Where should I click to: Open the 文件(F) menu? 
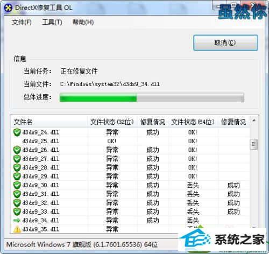pyautogui.click(x=22, y=22)
